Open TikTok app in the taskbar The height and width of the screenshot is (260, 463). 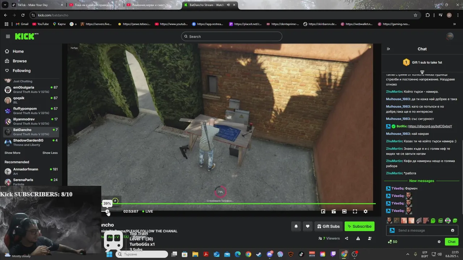pyautogui.click(x=301, y=254)
